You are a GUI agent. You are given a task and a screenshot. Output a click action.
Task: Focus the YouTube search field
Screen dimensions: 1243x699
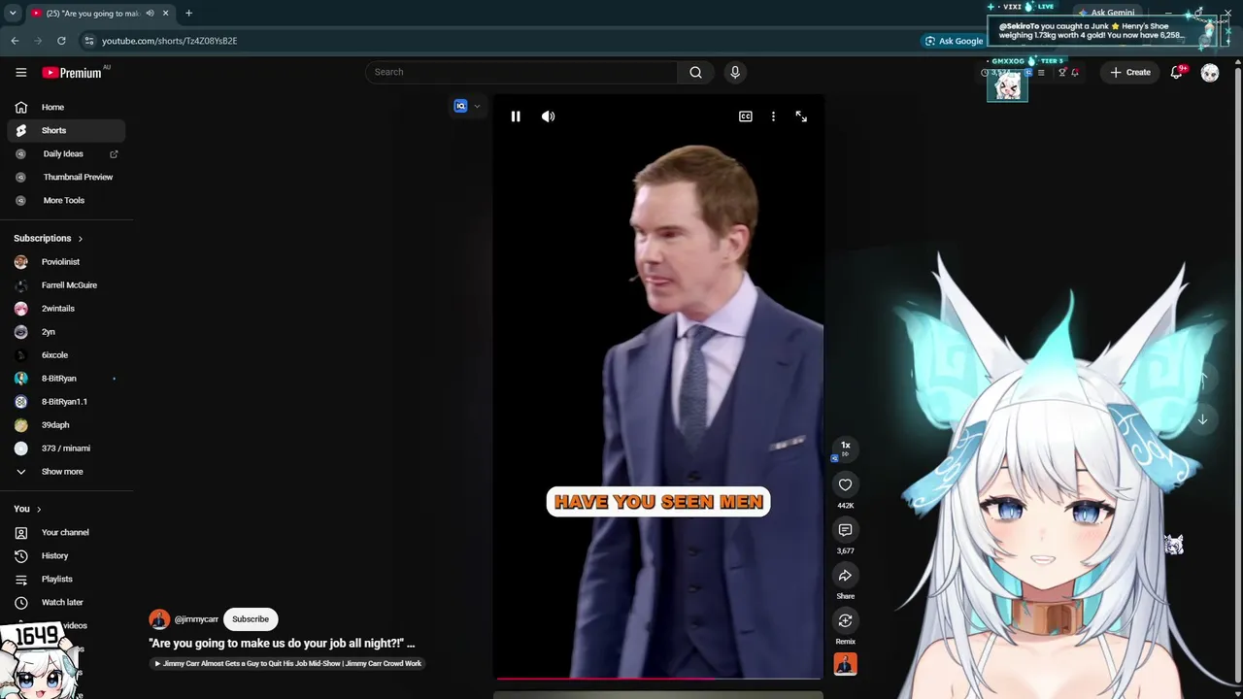(521, 72)
